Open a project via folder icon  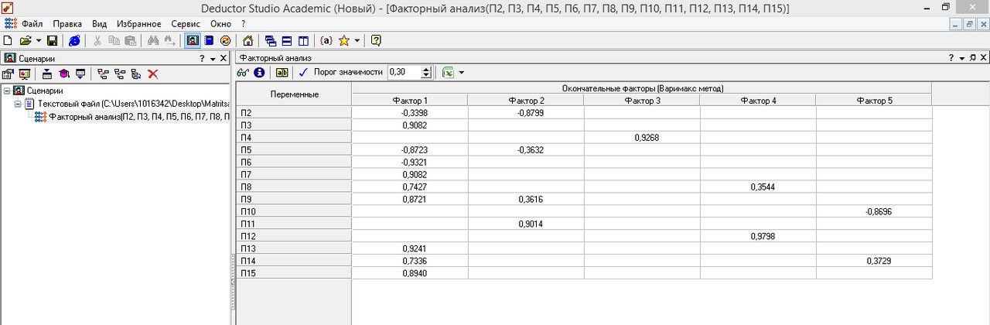click(25, 40)
